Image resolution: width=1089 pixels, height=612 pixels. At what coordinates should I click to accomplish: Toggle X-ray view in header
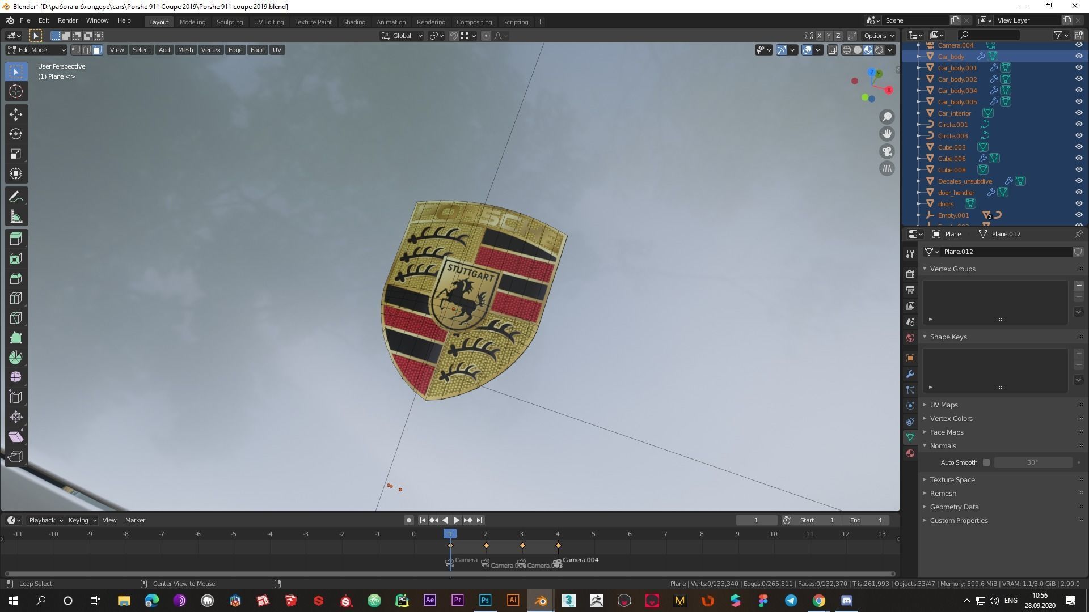pyautogui.click(x=832, y=50)
